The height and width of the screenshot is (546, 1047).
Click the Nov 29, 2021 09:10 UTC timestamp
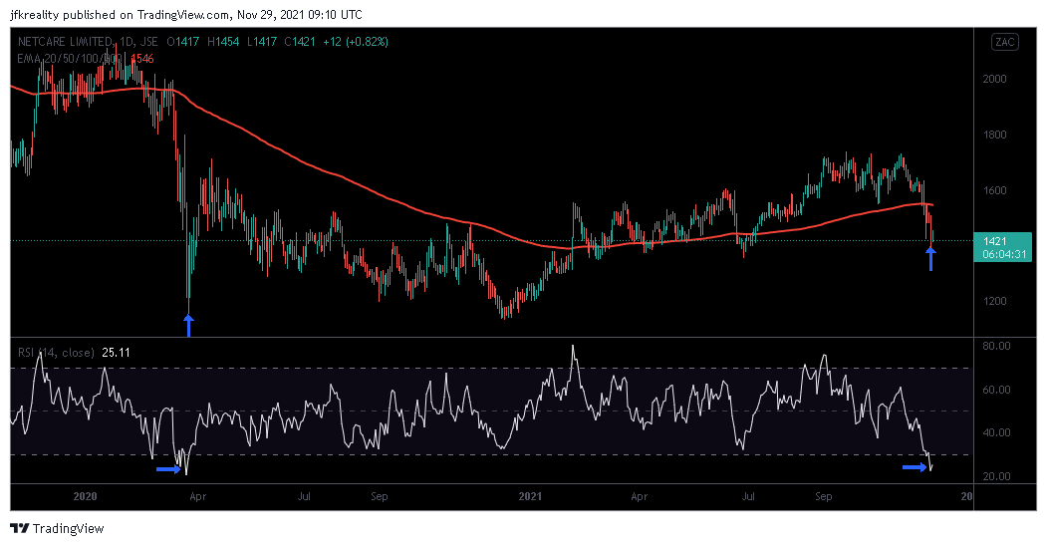(x=301, y=15)
